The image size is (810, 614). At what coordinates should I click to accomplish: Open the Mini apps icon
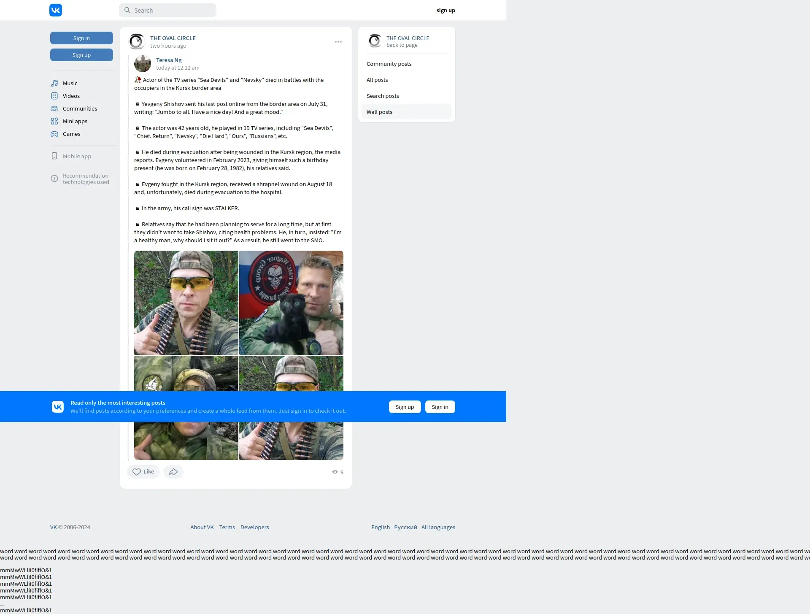click(x=54, y=121)
